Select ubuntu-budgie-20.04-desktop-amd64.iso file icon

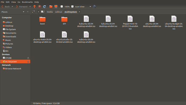coord(174,19)
